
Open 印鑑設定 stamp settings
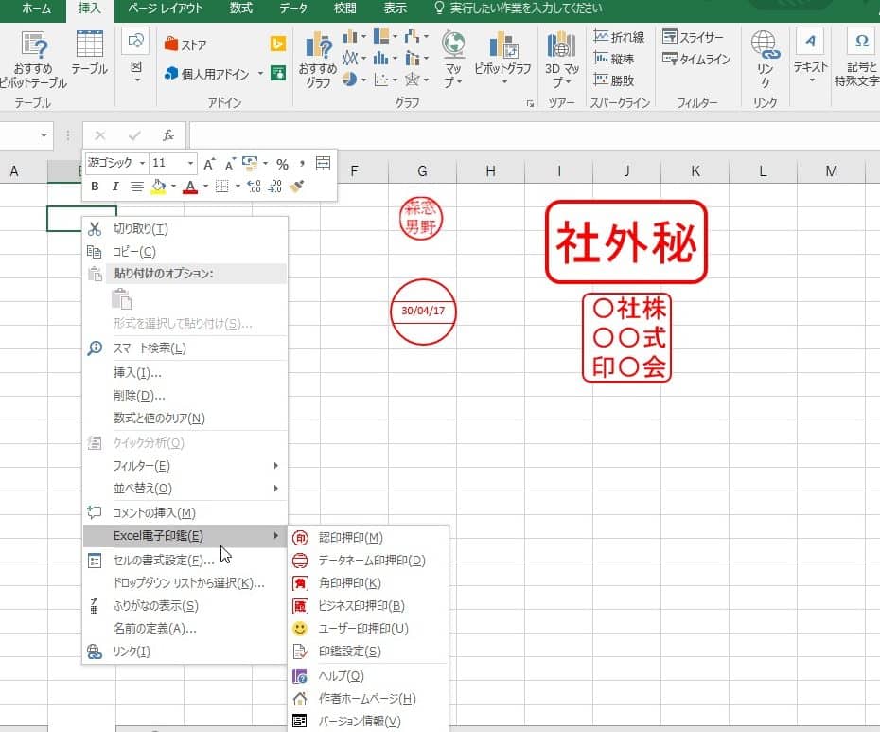tap(350, 652)
